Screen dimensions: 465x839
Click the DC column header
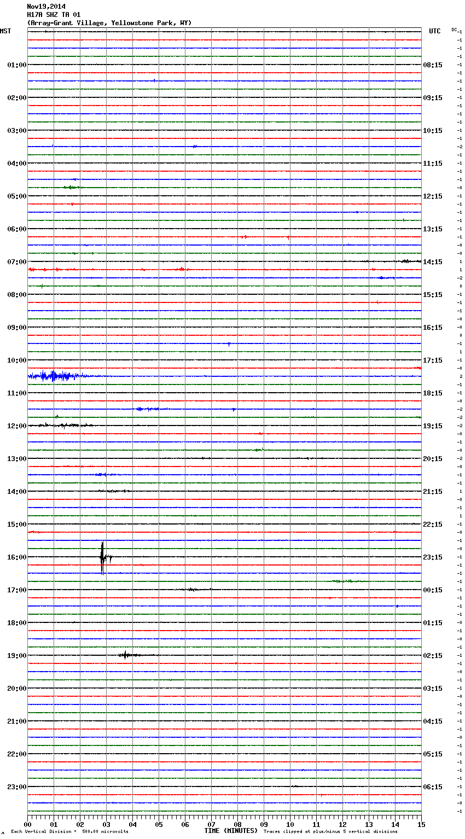tap(454, 30)
